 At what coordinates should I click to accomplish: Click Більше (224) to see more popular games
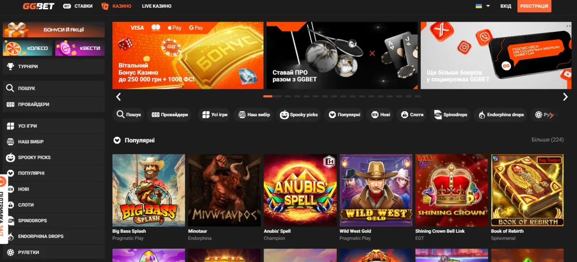click(x=547, y=140)
